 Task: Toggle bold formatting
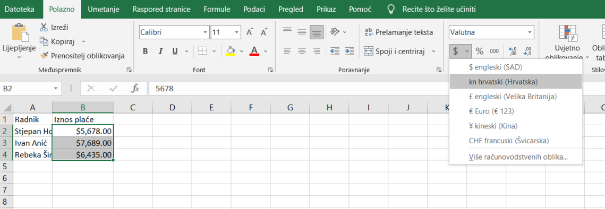(146, 51)
